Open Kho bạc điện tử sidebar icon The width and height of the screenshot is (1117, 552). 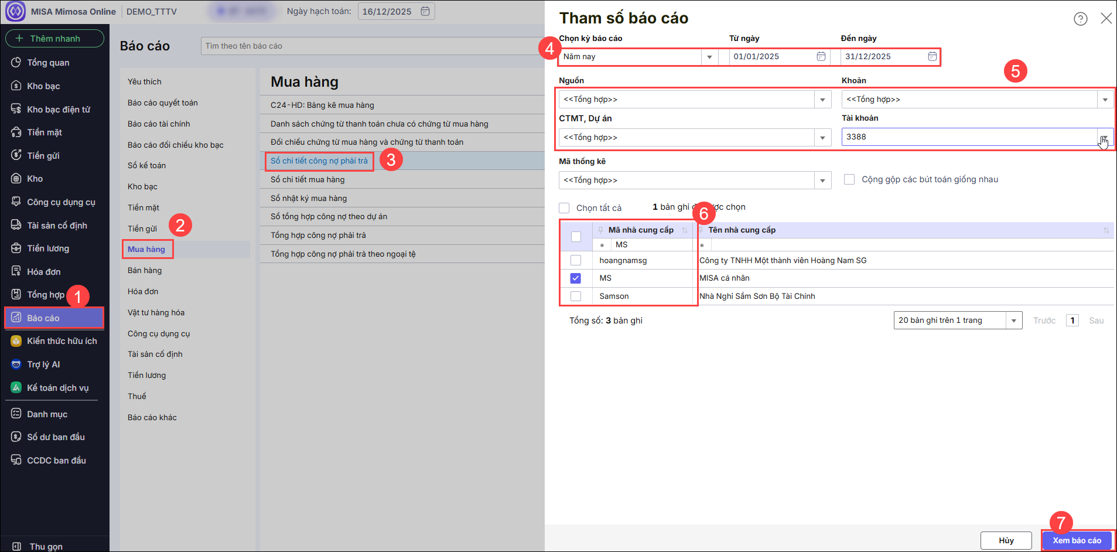tap(16, 109)
